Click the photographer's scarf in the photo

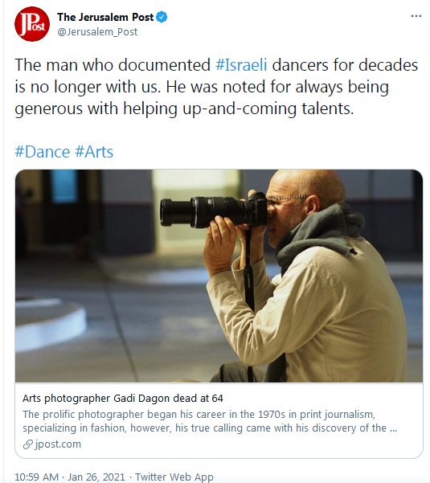coord(321,234)
